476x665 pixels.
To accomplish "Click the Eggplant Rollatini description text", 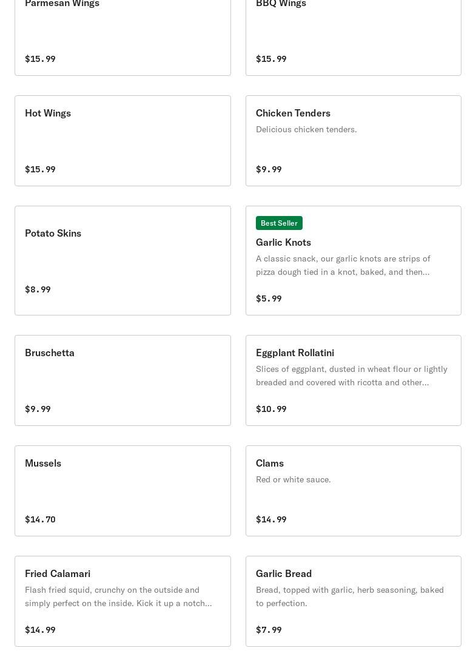I will (352, 376).
